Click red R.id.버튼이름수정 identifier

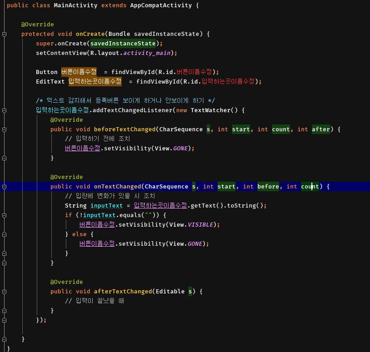[x=194, y=72]
